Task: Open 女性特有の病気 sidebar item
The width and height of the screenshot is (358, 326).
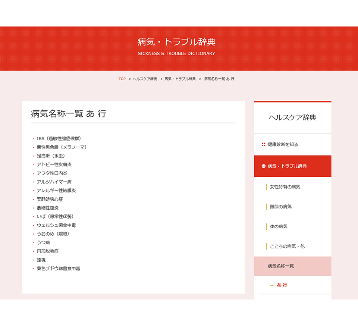Action: (285, 187)
